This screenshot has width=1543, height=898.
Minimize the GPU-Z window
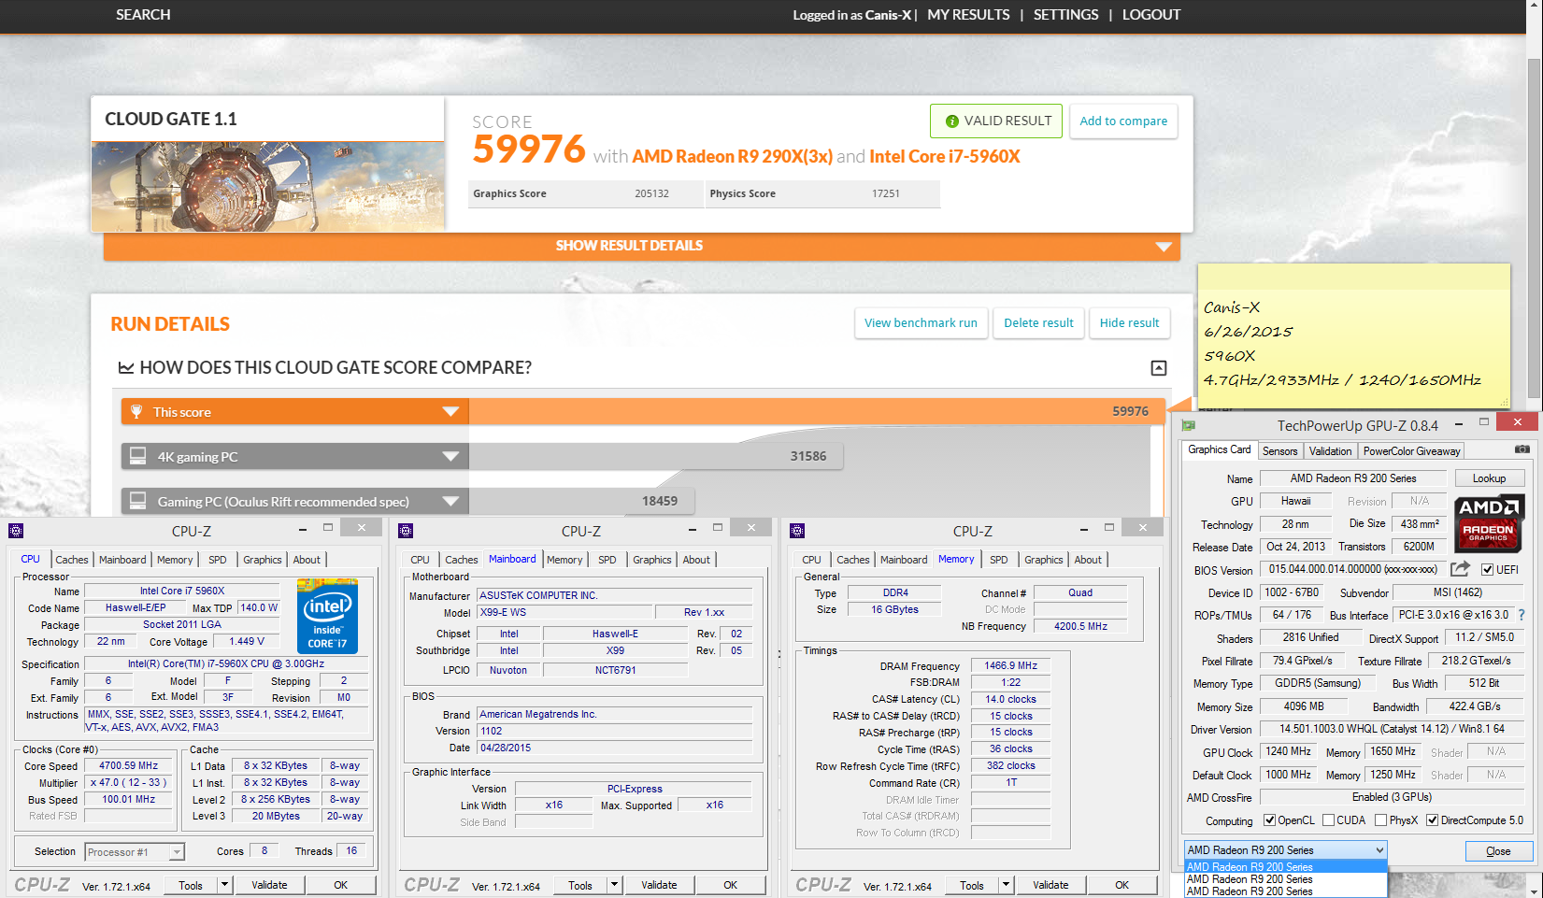pos(1459,423)
